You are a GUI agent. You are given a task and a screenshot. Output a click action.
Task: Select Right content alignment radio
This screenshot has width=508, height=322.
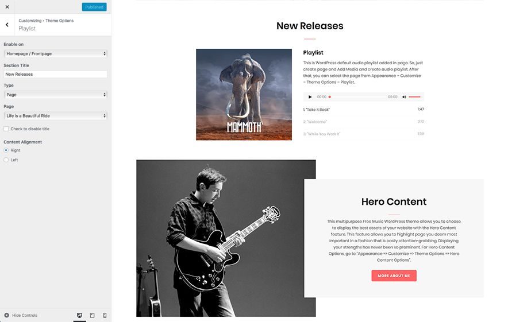[x=6, y=150]
